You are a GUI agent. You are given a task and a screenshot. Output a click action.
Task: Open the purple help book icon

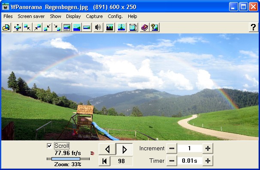145,27
